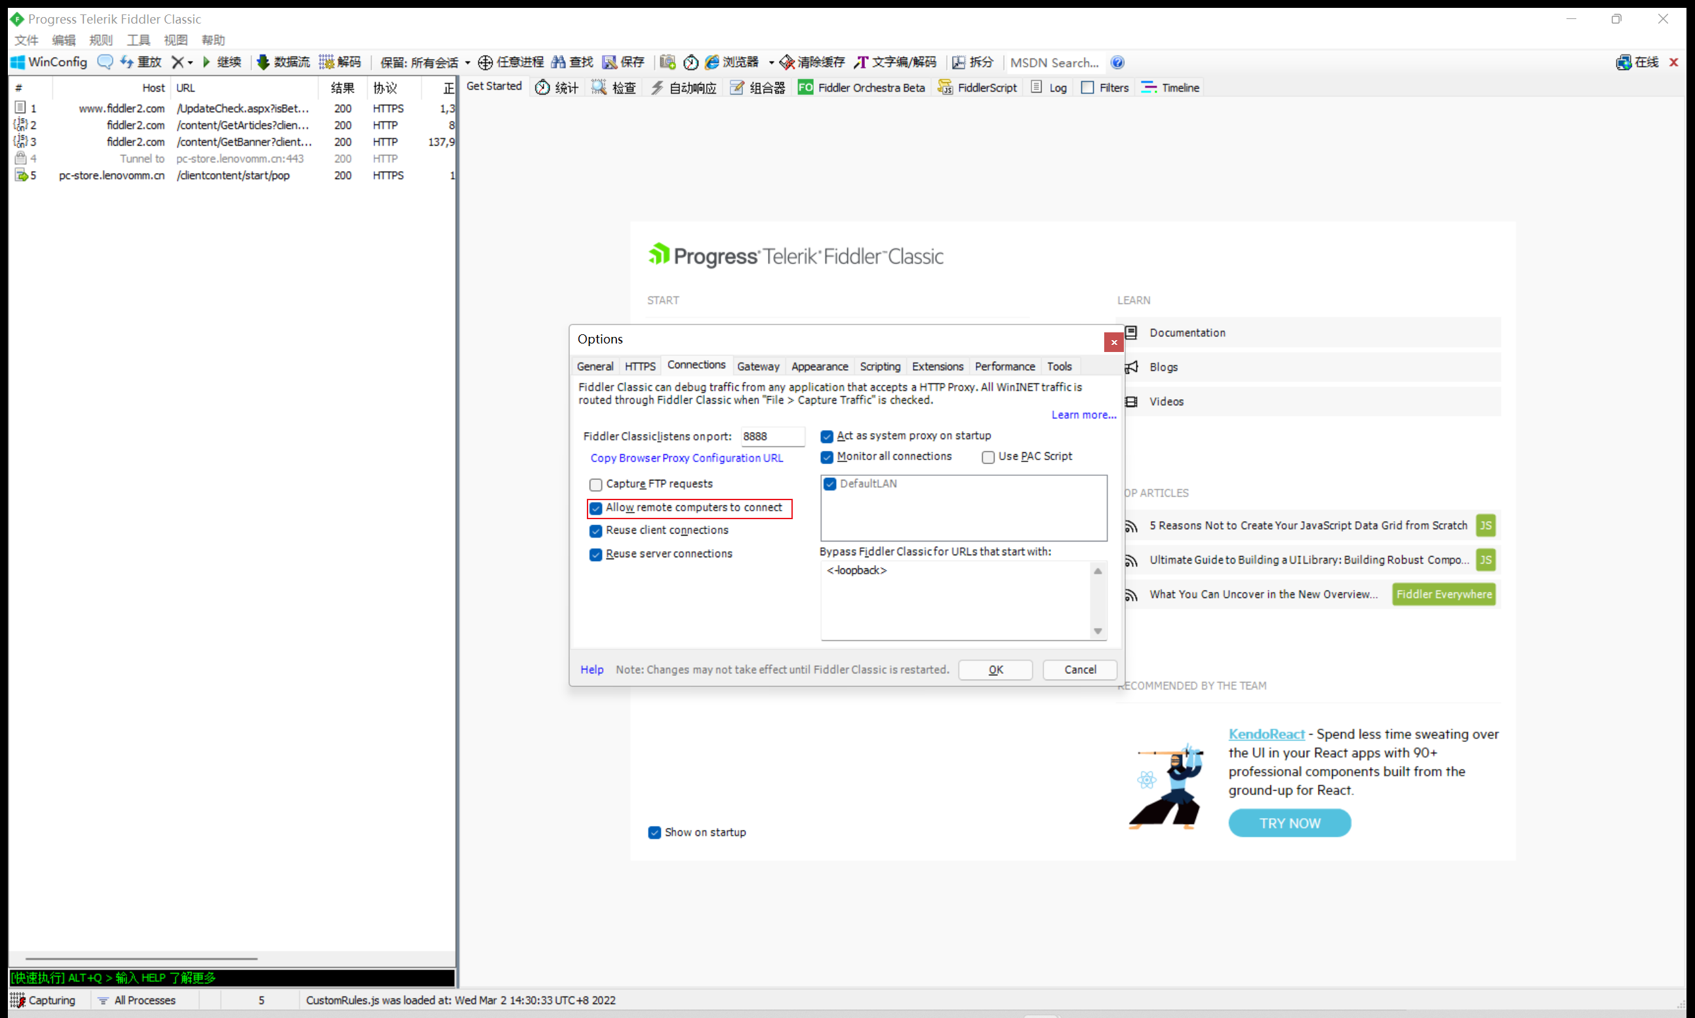The image size is (1695, 1018).
Task: Click the WinConfig Windows icon
Action: point(18,62)
